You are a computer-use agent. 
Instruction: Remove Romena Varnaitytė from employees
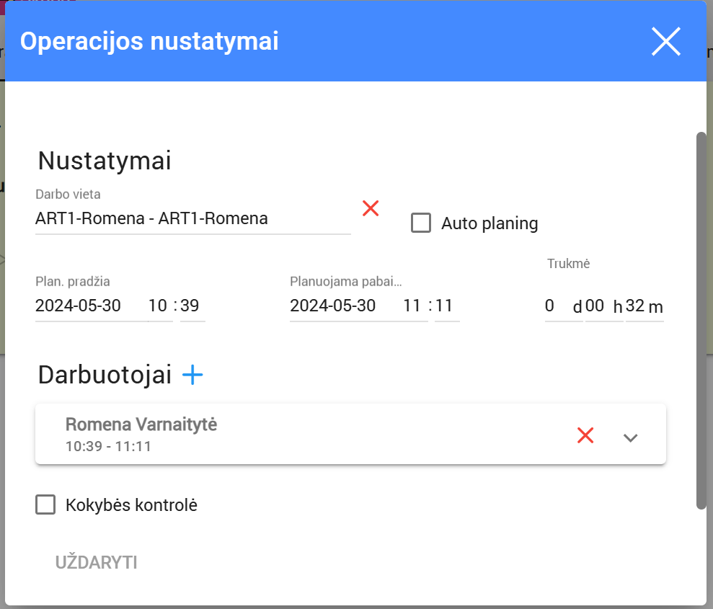(x=585, y=435)
